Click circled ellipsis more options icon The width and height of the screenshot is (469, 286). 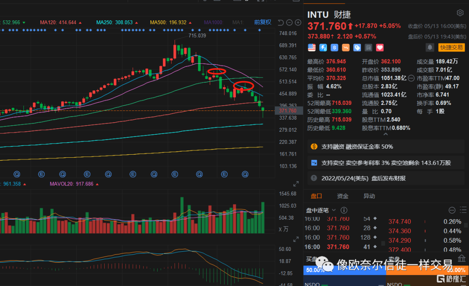[x=452, y=210]
